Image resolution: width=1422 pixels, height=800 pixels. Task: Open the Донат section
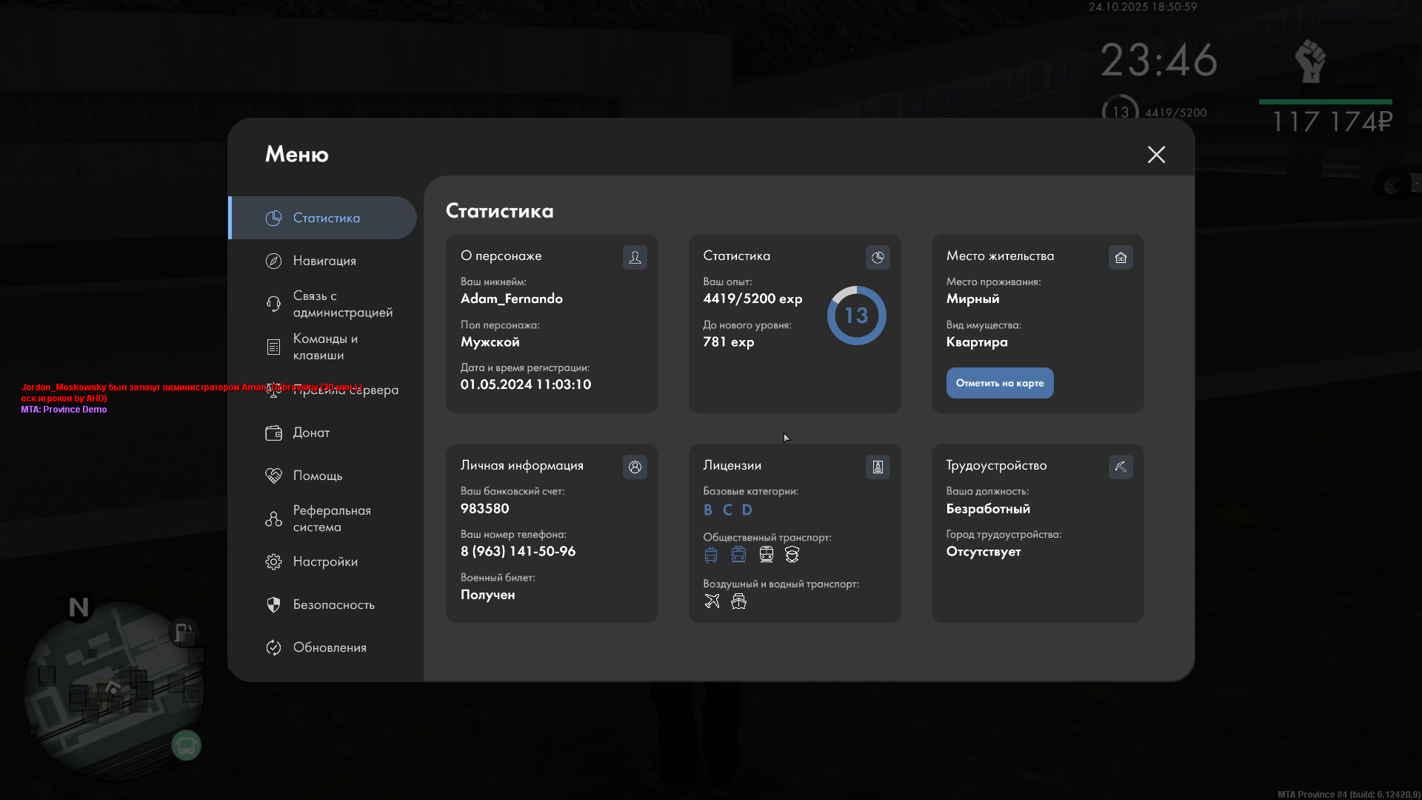point(311,433)
